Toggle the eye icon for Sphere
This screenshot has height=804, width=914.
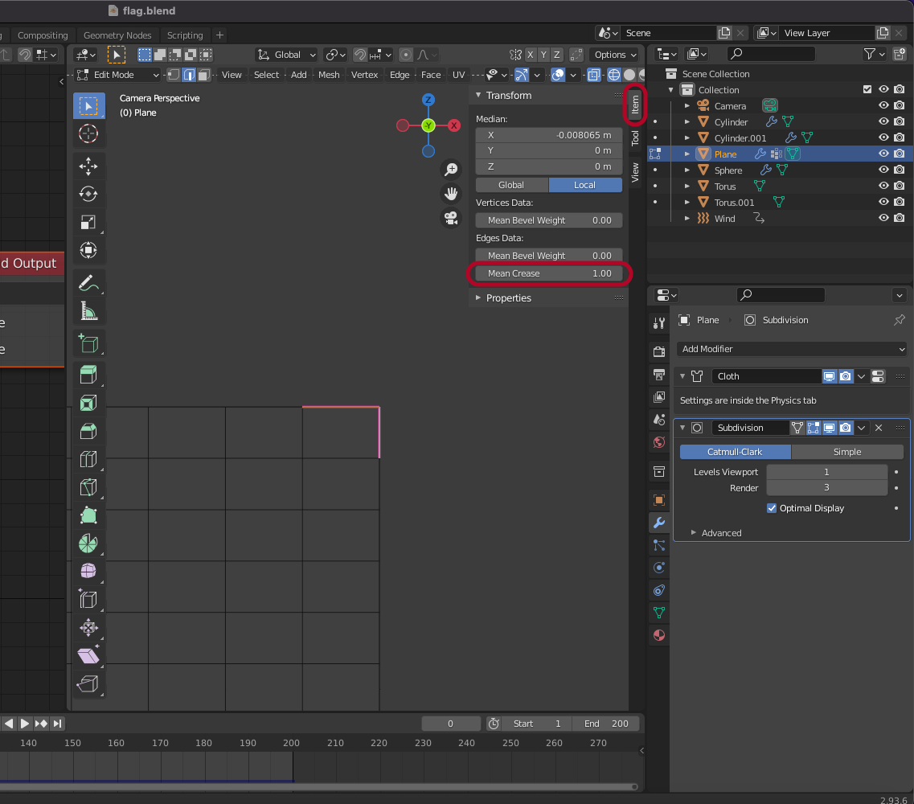[883, 170]
